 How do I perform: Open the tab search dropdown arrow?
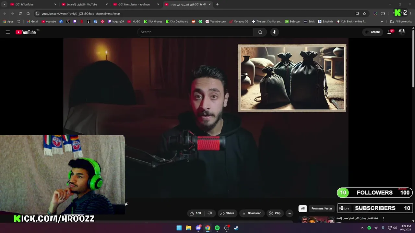pos(4,5)
